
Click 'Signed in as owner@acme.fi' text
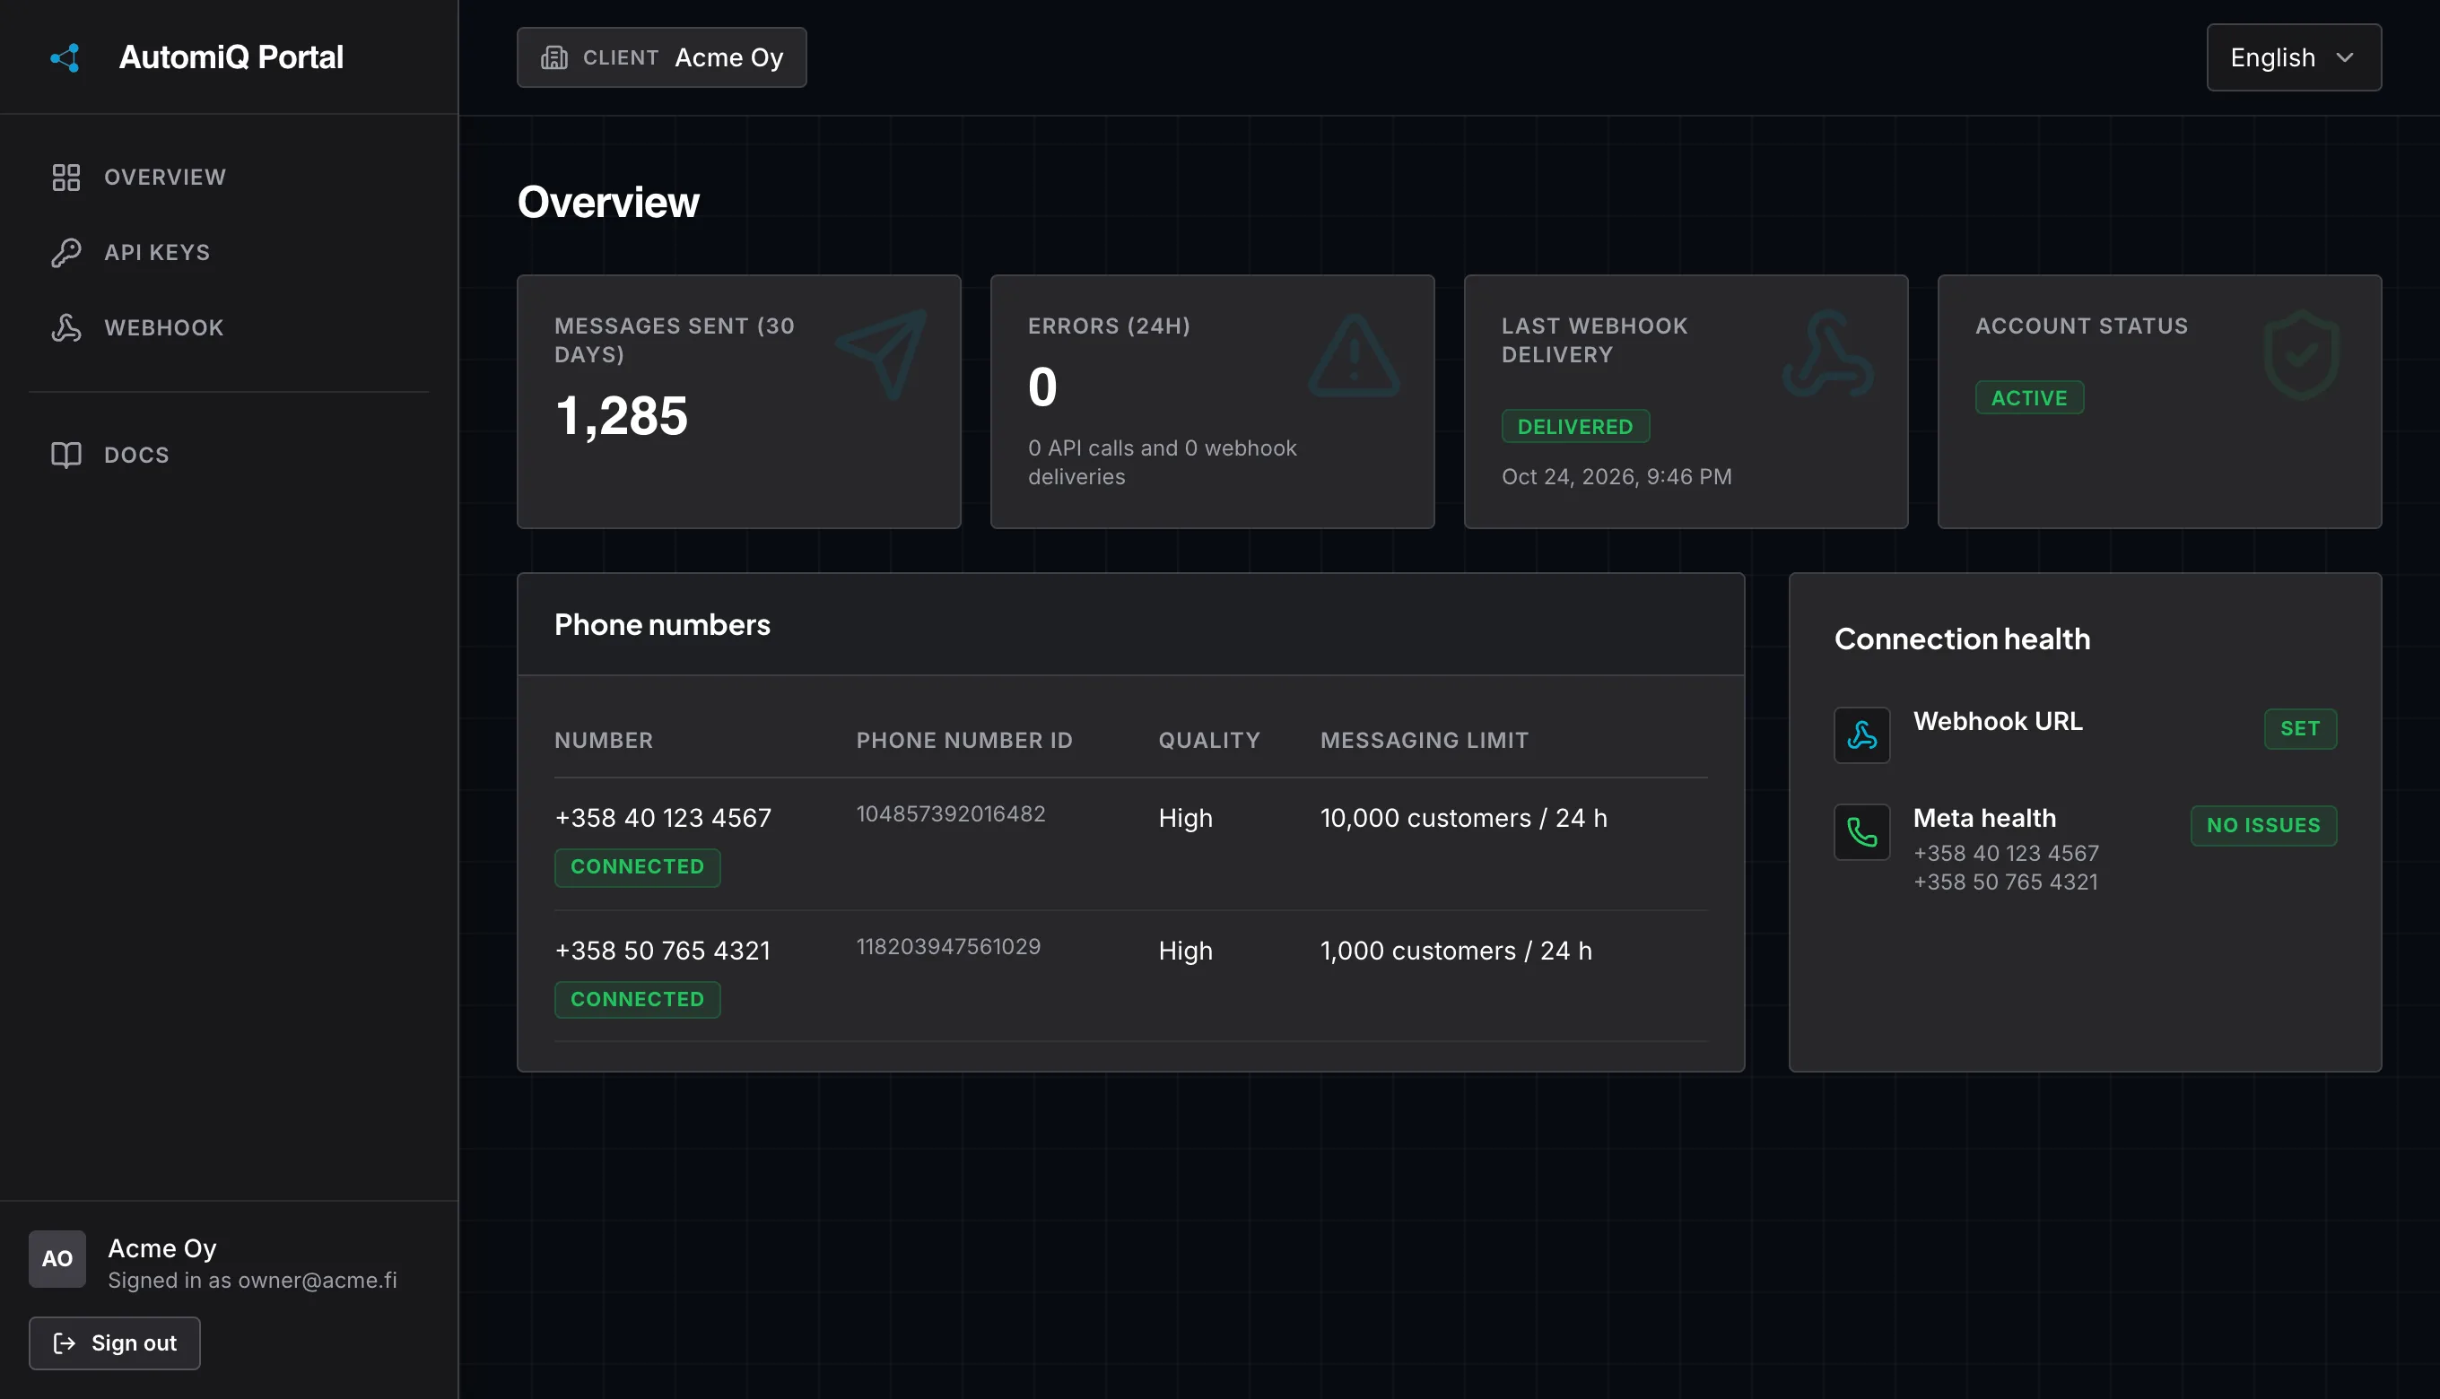point(252,1280)
